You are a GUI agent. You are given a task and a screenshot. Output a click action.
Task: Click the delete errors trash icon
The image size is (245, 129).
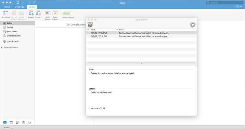pyautogui.click(x=90, y=25)
